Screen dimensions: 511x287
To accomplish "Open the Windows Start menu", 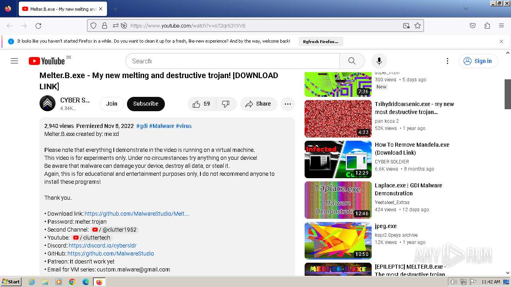I will 11,281.
